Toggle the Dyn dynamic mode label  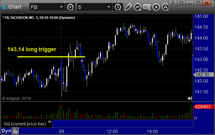coord(6,131)
